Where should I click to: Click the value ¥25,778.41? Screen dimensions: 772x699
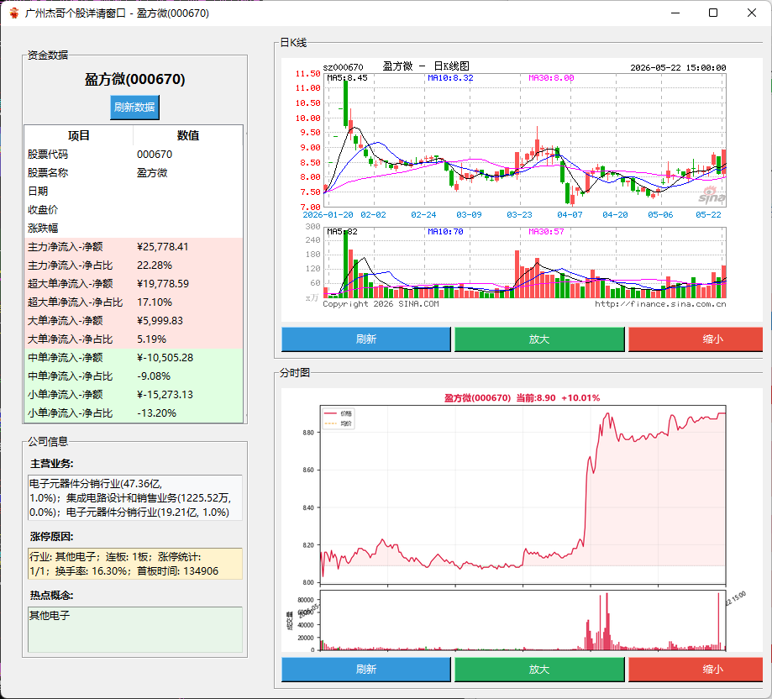162,247
